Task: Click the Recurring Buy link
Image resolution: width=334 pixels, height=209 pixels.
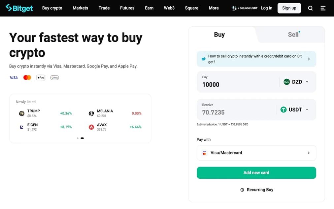Action: tap(256, 190)
